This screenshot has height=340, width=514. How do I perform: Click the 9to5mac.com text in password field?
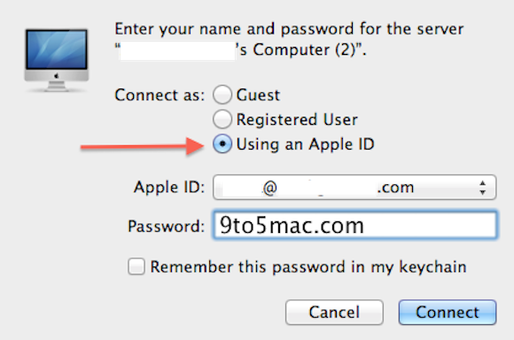(292, 226)
